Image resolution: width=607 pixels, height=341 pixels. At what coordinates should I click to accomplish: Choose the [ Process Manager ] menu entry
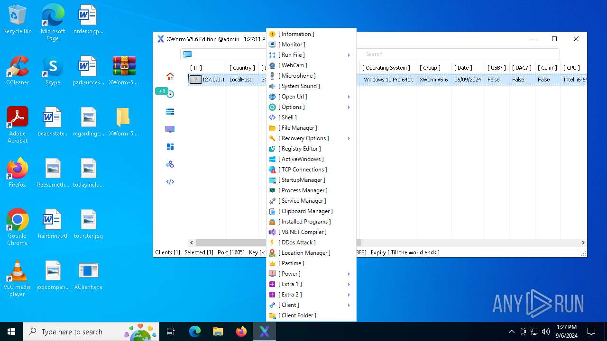(x=311, y=190)
